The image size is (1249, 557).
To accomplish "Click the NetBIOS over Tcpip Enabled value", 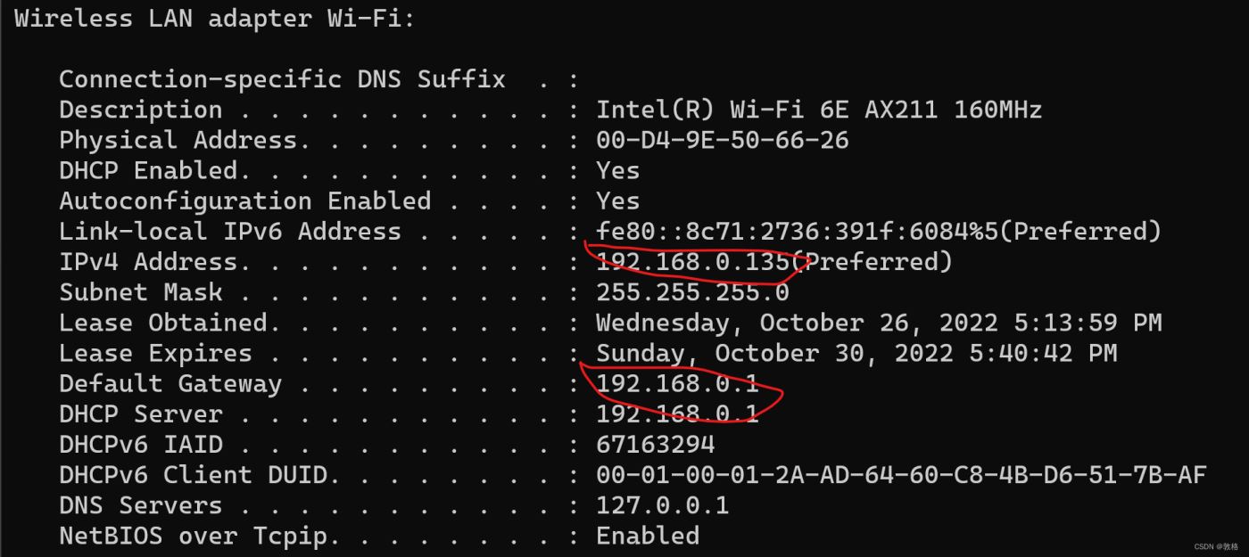I will (648, 536).
